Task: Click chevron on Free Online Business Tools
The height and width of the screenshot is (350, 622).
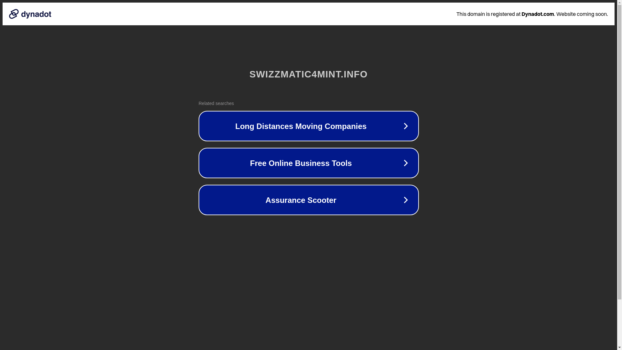Action: point(406,163)
